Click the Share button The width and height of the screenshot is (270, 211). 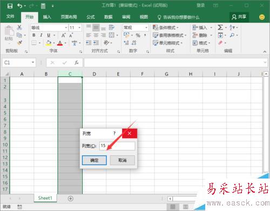[x=239, y=17]
